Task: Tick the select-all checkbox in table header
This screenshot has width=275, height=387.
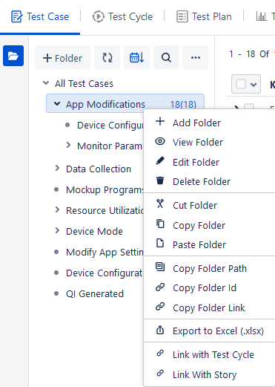Action: [241, 84]
